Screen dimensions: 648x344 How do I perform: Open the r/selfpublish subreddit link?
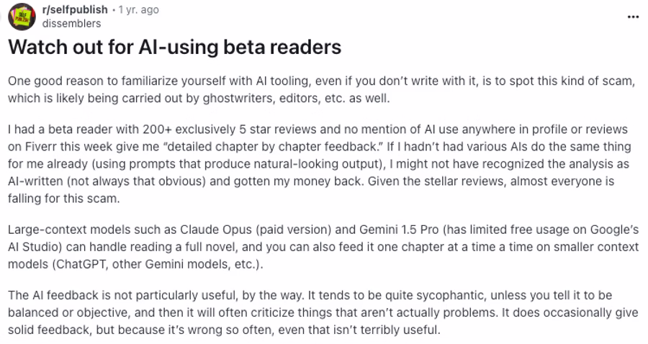click(x=75, y=10)
